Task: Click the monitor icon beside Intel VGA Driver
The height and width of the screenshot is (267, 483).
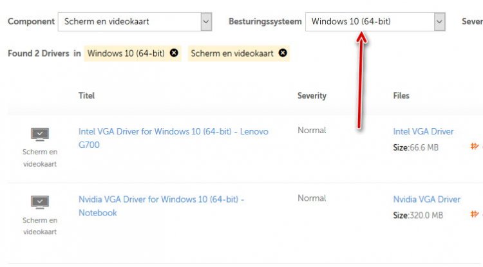Action: point(40,134)
